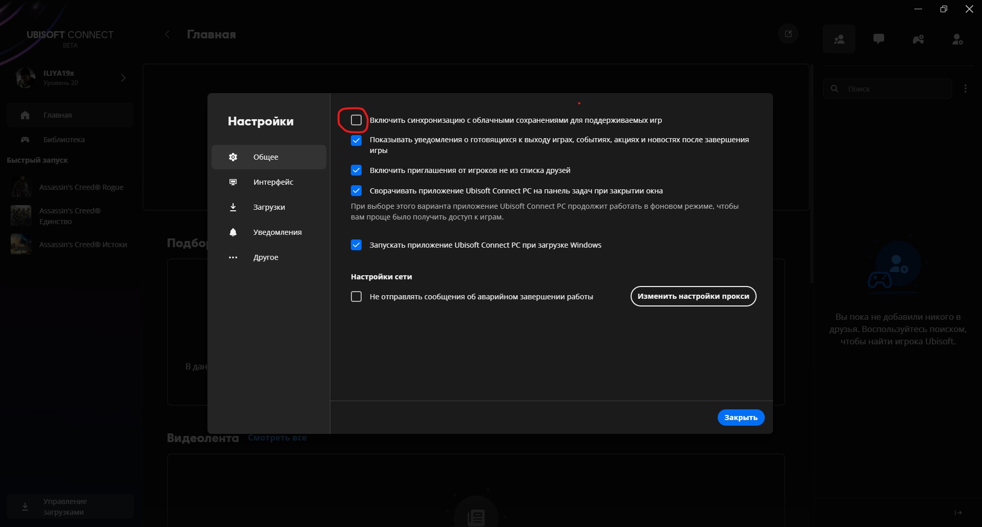Image resolution: width=982 pixels, height=527 pixels.
Task: Check the do-not-send crash reports option
Action: [356, 297]
